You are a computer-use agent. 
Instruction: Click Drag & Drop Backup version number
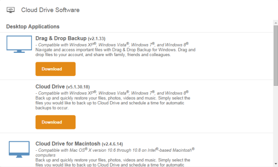tap(97, 39)
